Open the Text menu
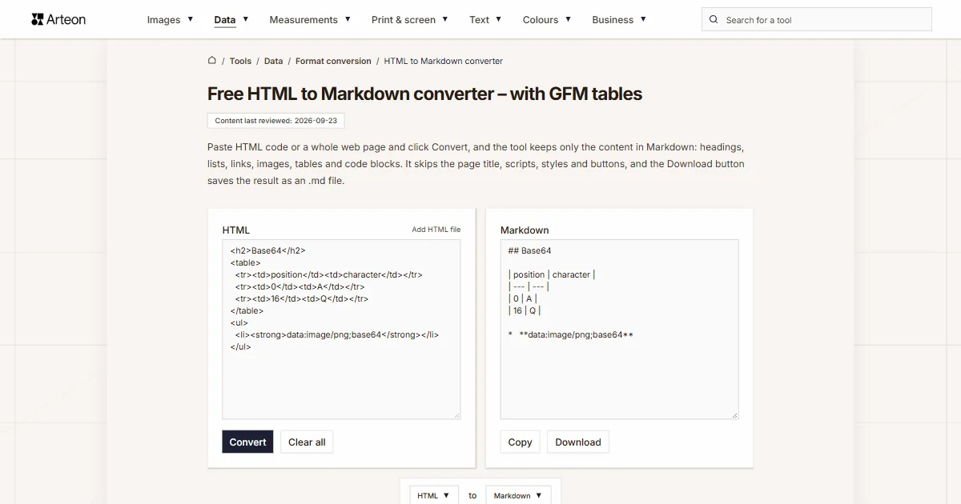Screen dimensions: 961x504 coord(479,20)
